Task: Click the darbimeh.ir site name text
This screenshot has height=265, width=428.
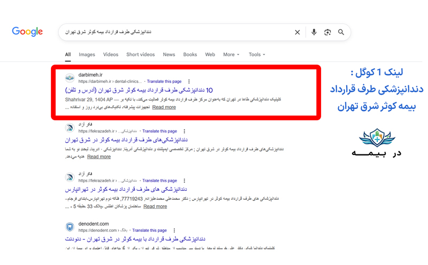Action: 90,75
